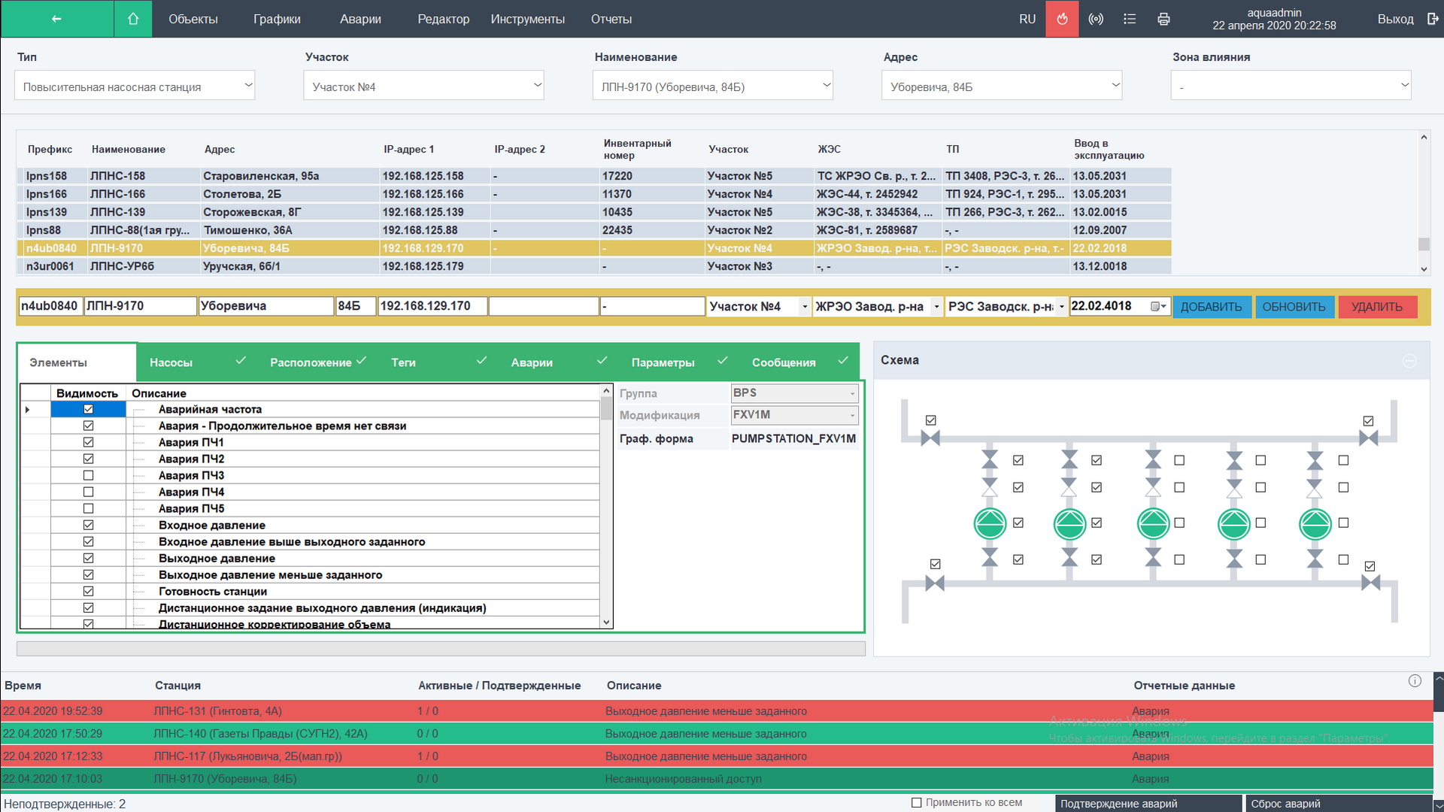Click the list view icon in header

1130,19
